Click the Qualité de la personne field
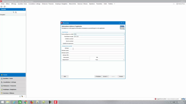This screenshot has height=104, width=186. point(99,43)
